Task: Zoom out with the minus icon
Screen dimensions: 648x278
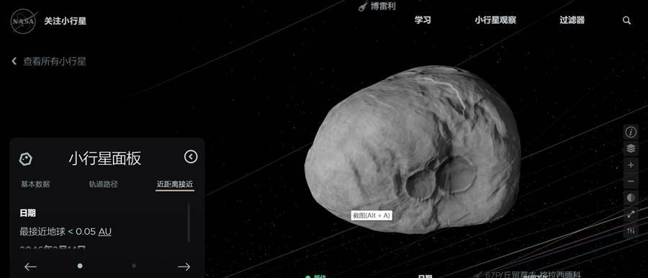Action: point(631,181)
